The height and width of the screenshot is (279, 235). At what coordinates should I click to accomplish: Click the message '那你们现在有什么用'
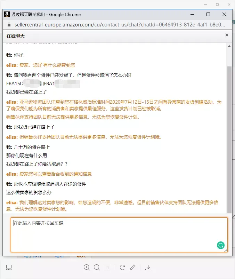(27, 156)
